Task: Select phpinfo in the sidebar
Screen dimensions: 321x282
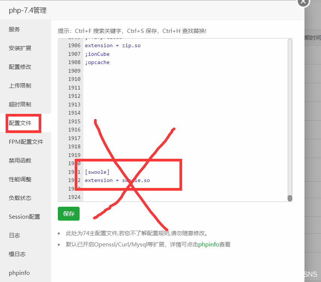Action: pyautogui.click(x=19, y=273)
